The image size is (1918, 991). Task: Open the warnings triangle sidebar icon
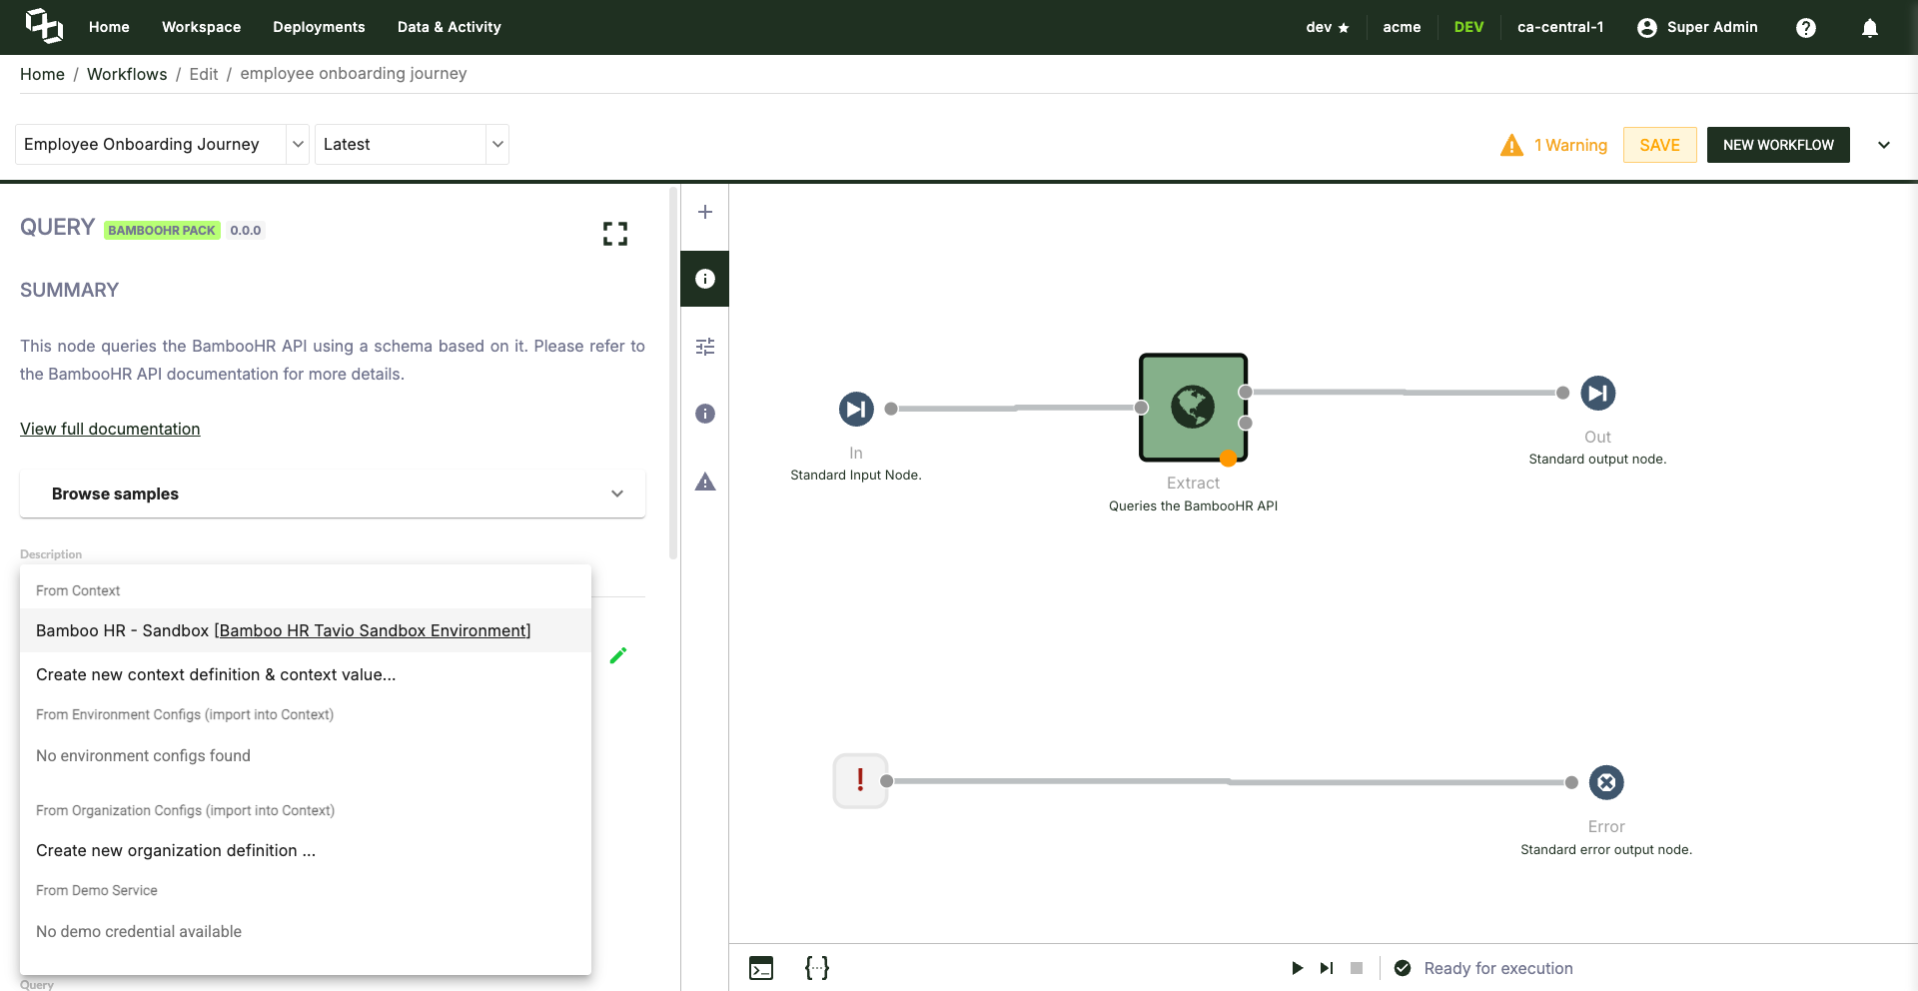click(x=705, y=482)
